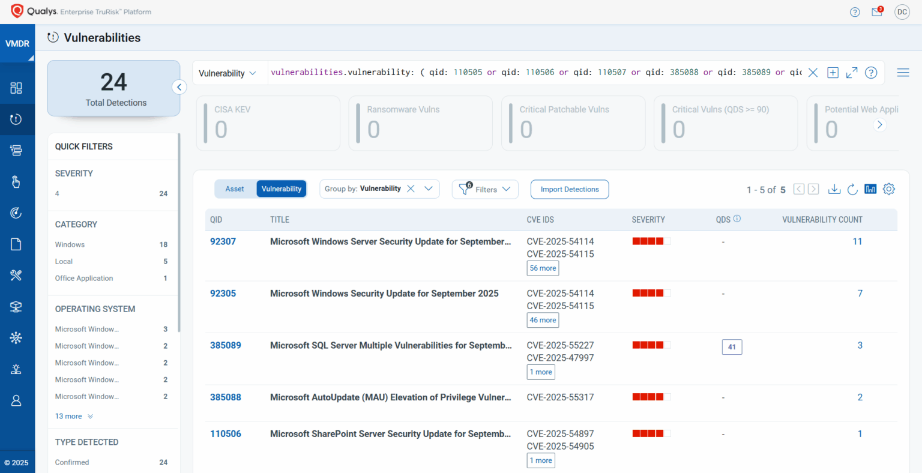Screen dimensions: 922x473
Task: Switch to the Asset grouping tab
Action: [235, 188]
